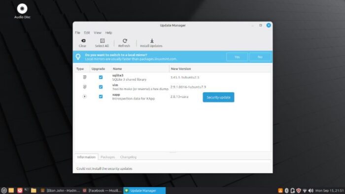Open the volume control tray icon
The width and height of the screenshot is (345, 194).
tap(310, 191)
